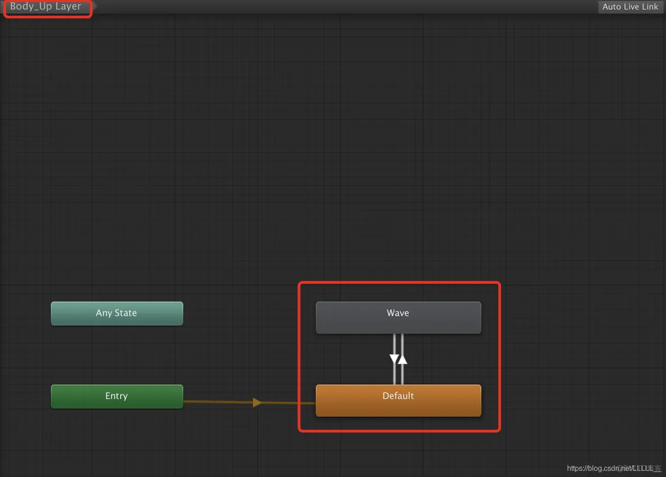
Task: Select the Default state node
Action: tap(398, 400)
